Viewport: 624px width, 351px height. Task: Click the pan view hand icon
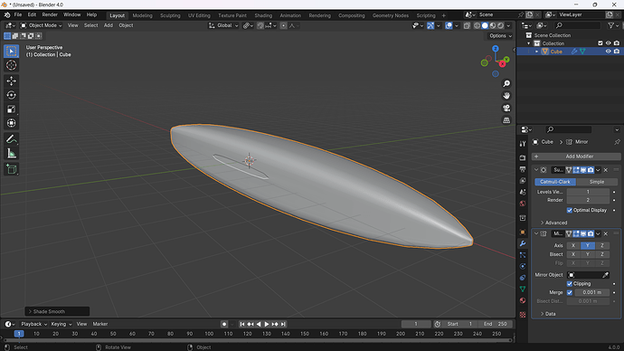coord(506,96)
